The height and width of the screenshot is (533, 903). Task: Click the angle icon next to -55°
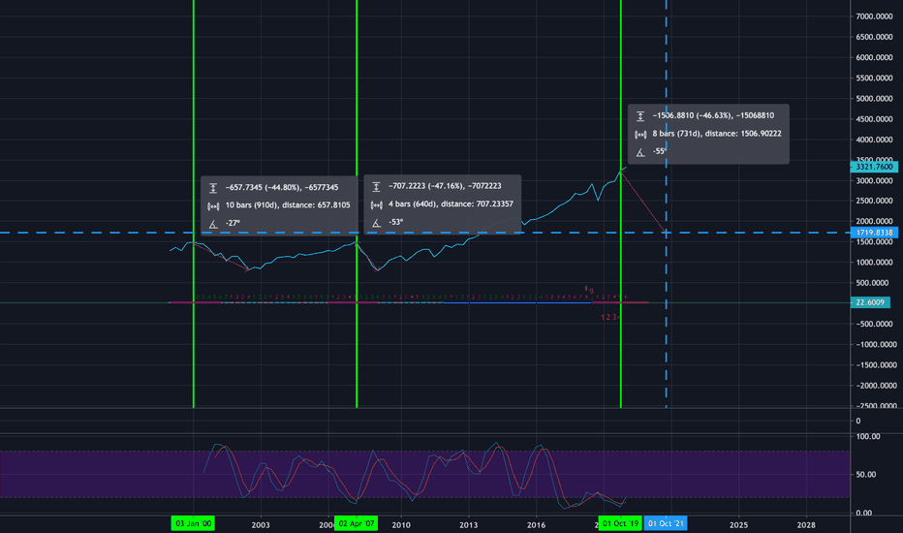[640, 151]
